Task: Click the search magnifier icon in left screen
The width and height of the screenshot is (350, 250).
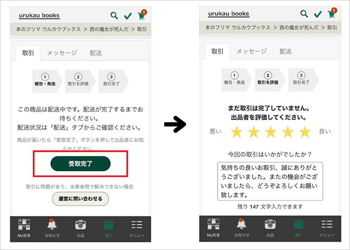Action: [114, 16]
